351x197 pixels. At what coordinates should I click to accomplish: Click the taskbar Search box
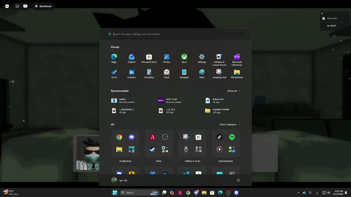click(140, 193)
